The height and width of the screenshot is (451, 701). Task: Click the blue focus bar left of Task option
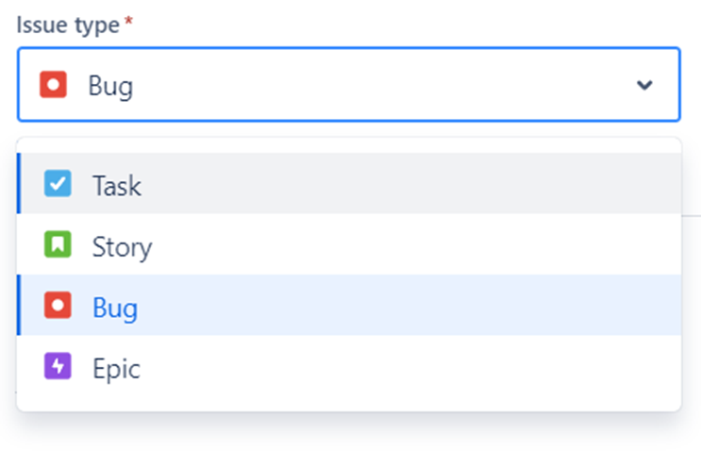point(19,183)
